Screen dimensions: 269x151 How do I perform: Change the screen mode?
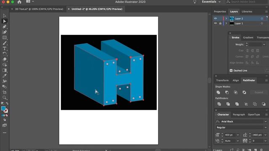pyautogui.click(x=5, y=125)
